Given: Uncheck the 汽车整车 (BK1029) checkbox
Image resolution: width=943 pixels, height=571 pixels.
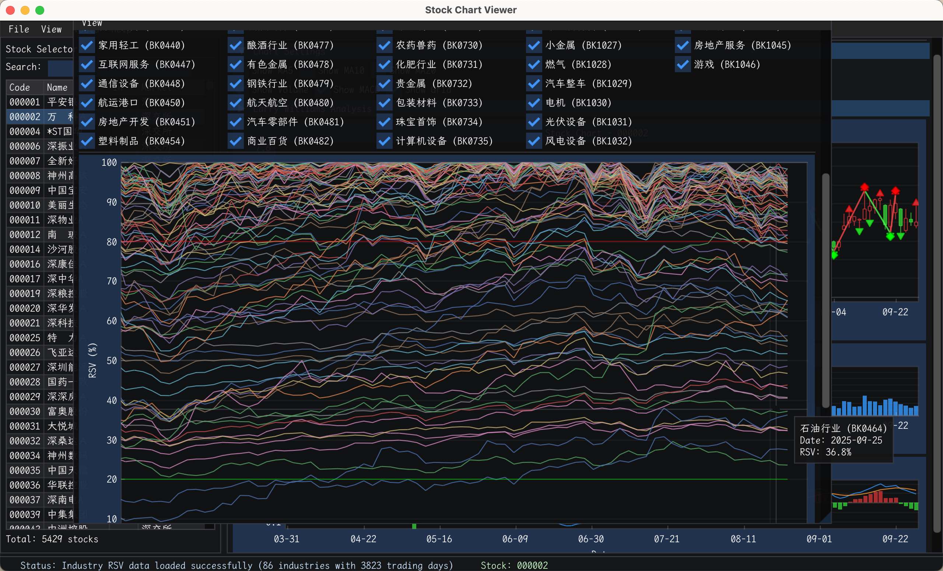Looking at the screenshot, I should 534,83.
